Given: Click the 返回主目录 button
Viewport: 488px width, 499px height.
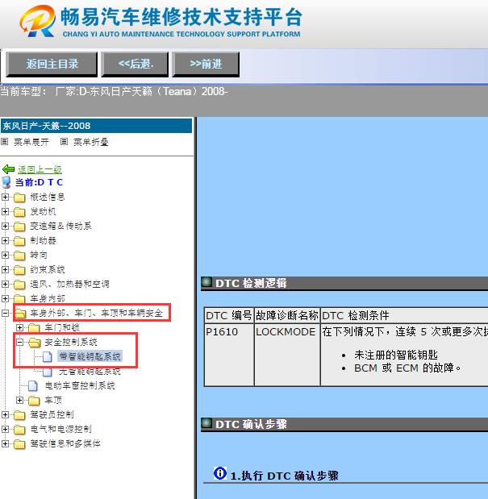Looking at the screenshot, I should click(x=52, y=64).
